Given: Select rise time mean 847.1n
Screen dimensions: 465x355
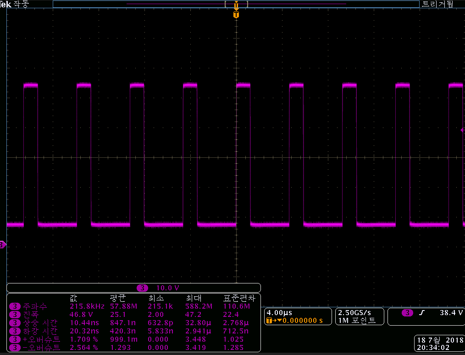Looking at the screenshot, I should (x=124, y=323).
